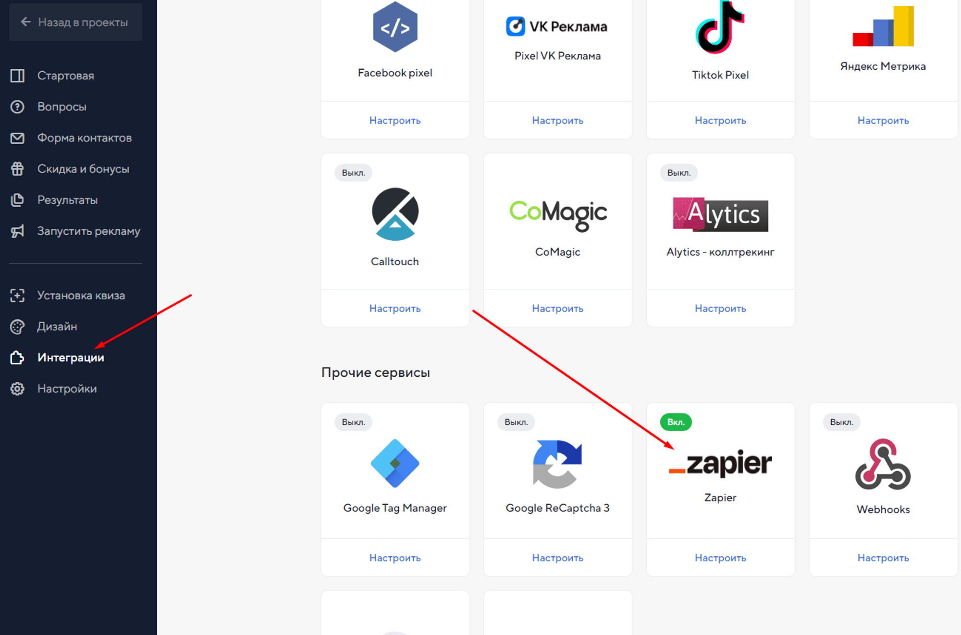Click Настроить under Calltouch
Viewport: 961px width, 635px height.
point(395,309)
